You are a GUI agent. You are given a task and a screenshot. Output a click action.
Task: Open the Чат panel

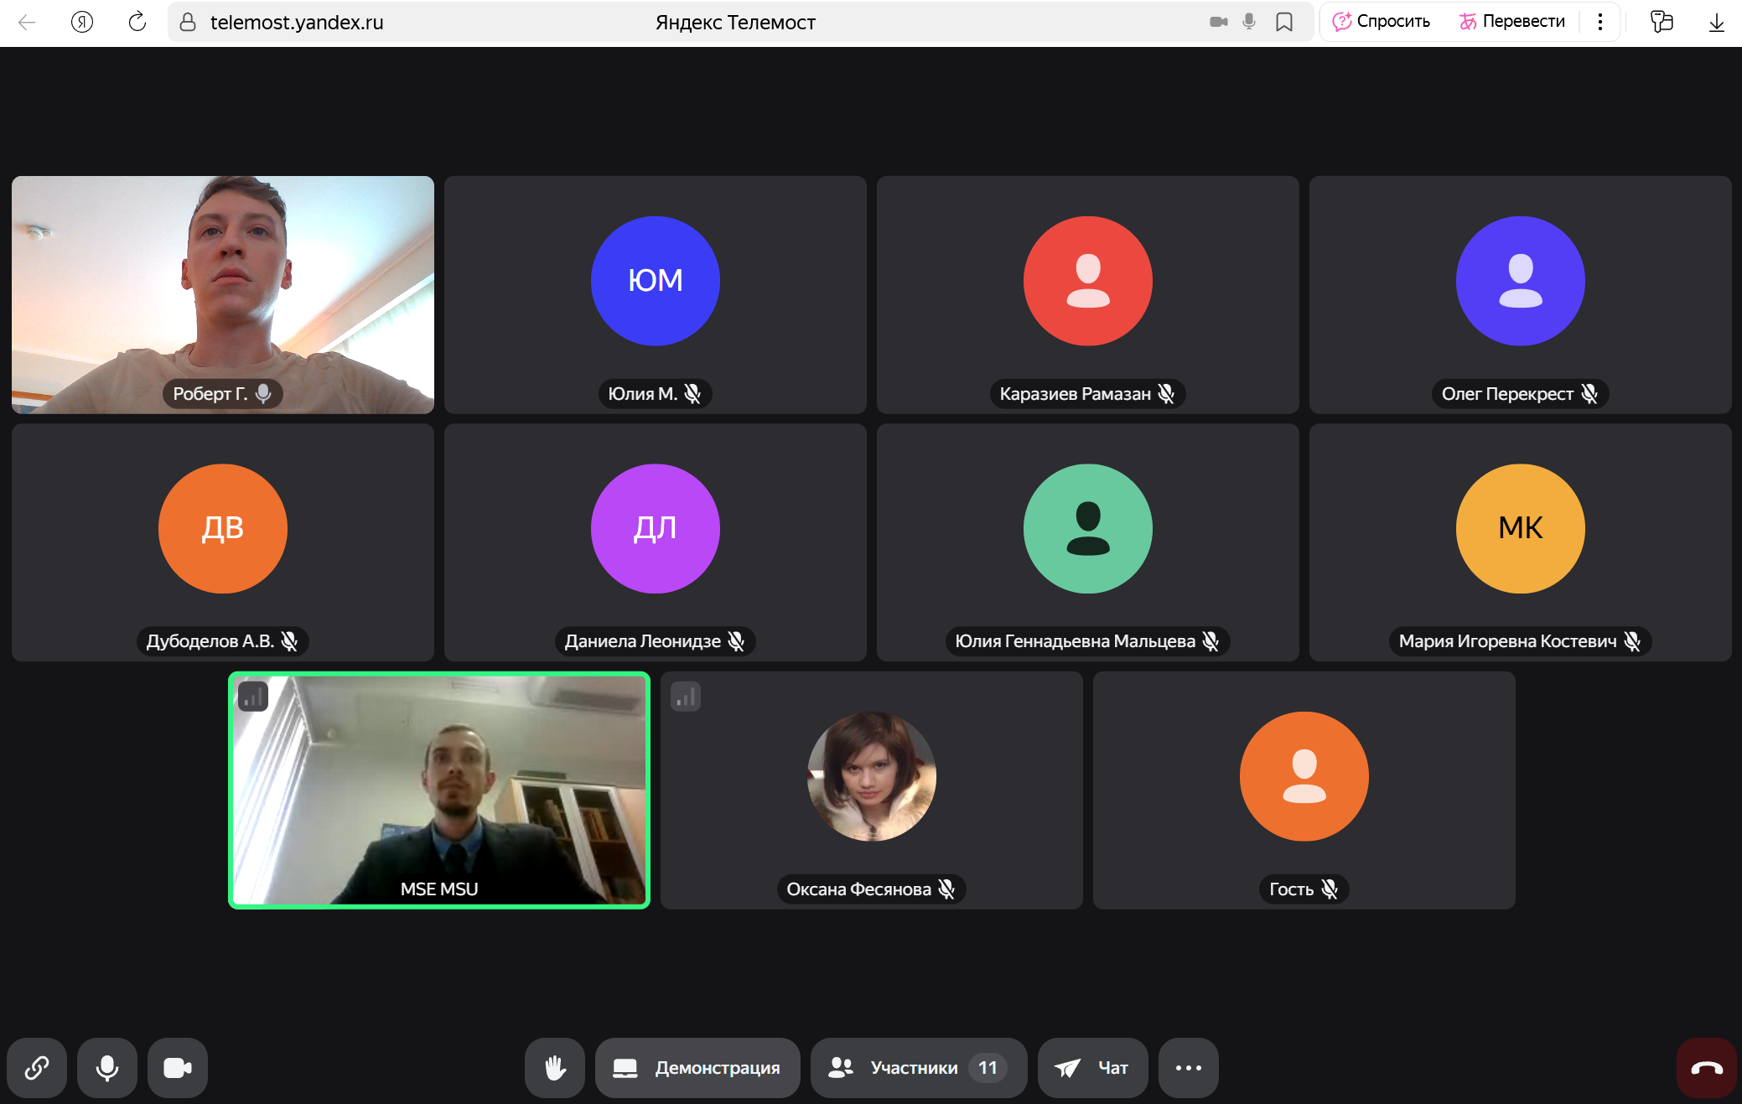(x=1092, y=1067)
